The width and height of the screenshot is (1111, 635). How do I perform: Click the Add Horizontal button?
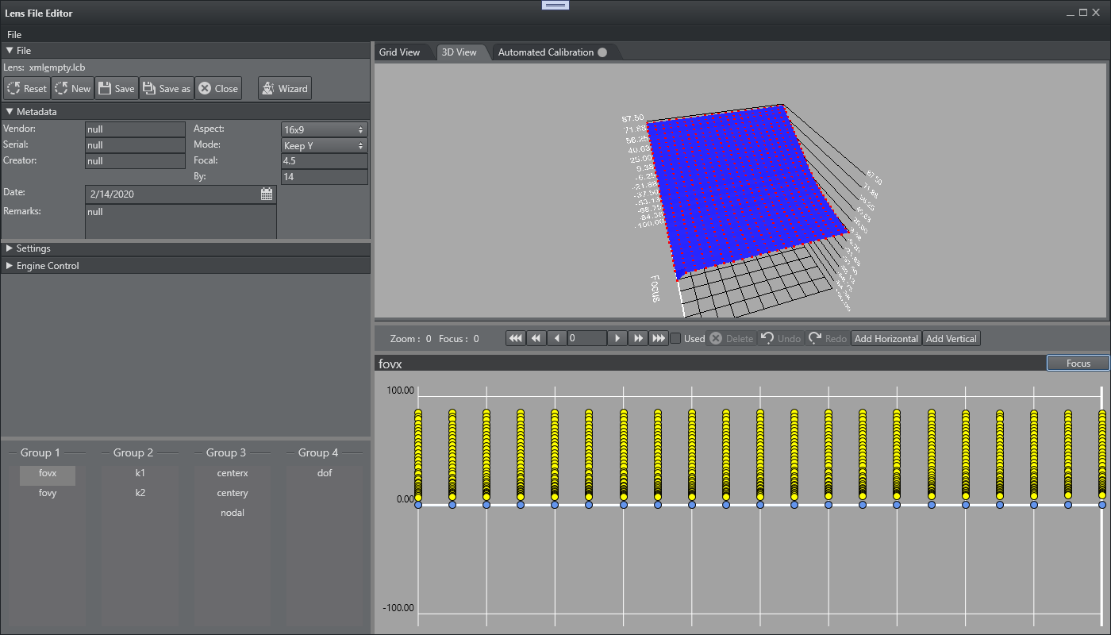[886, 339]
